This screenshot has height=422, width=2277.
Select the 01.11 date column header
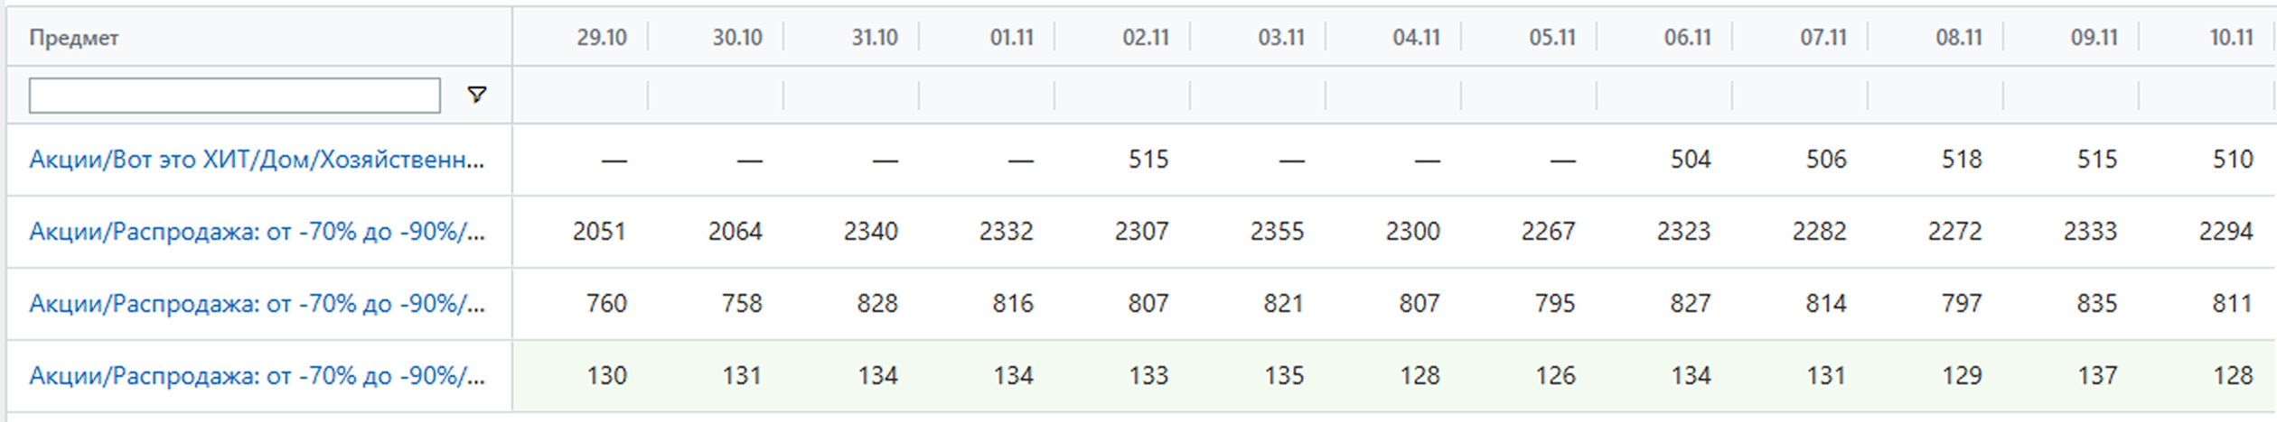[x=1011, y=38]
